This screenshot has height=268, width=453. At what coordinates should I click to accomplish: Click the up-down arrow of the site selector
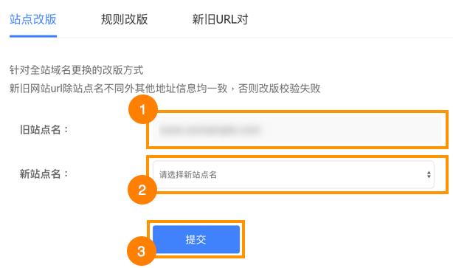tap(429, 175)
